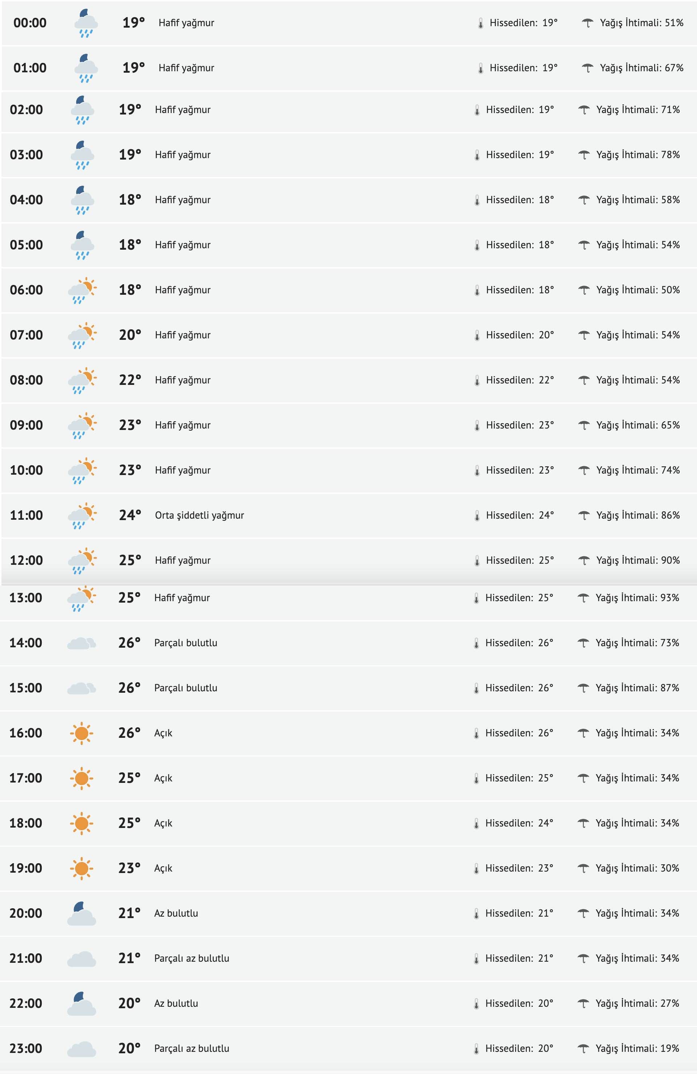Screen dimensions: 697x1074
Task: Select the 09:00 hour label
Action: (27, 425)
